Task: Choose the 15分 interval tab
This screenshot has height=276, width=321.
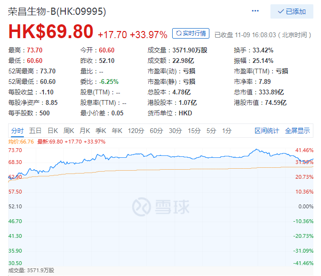Action: (x=194, y=131)
